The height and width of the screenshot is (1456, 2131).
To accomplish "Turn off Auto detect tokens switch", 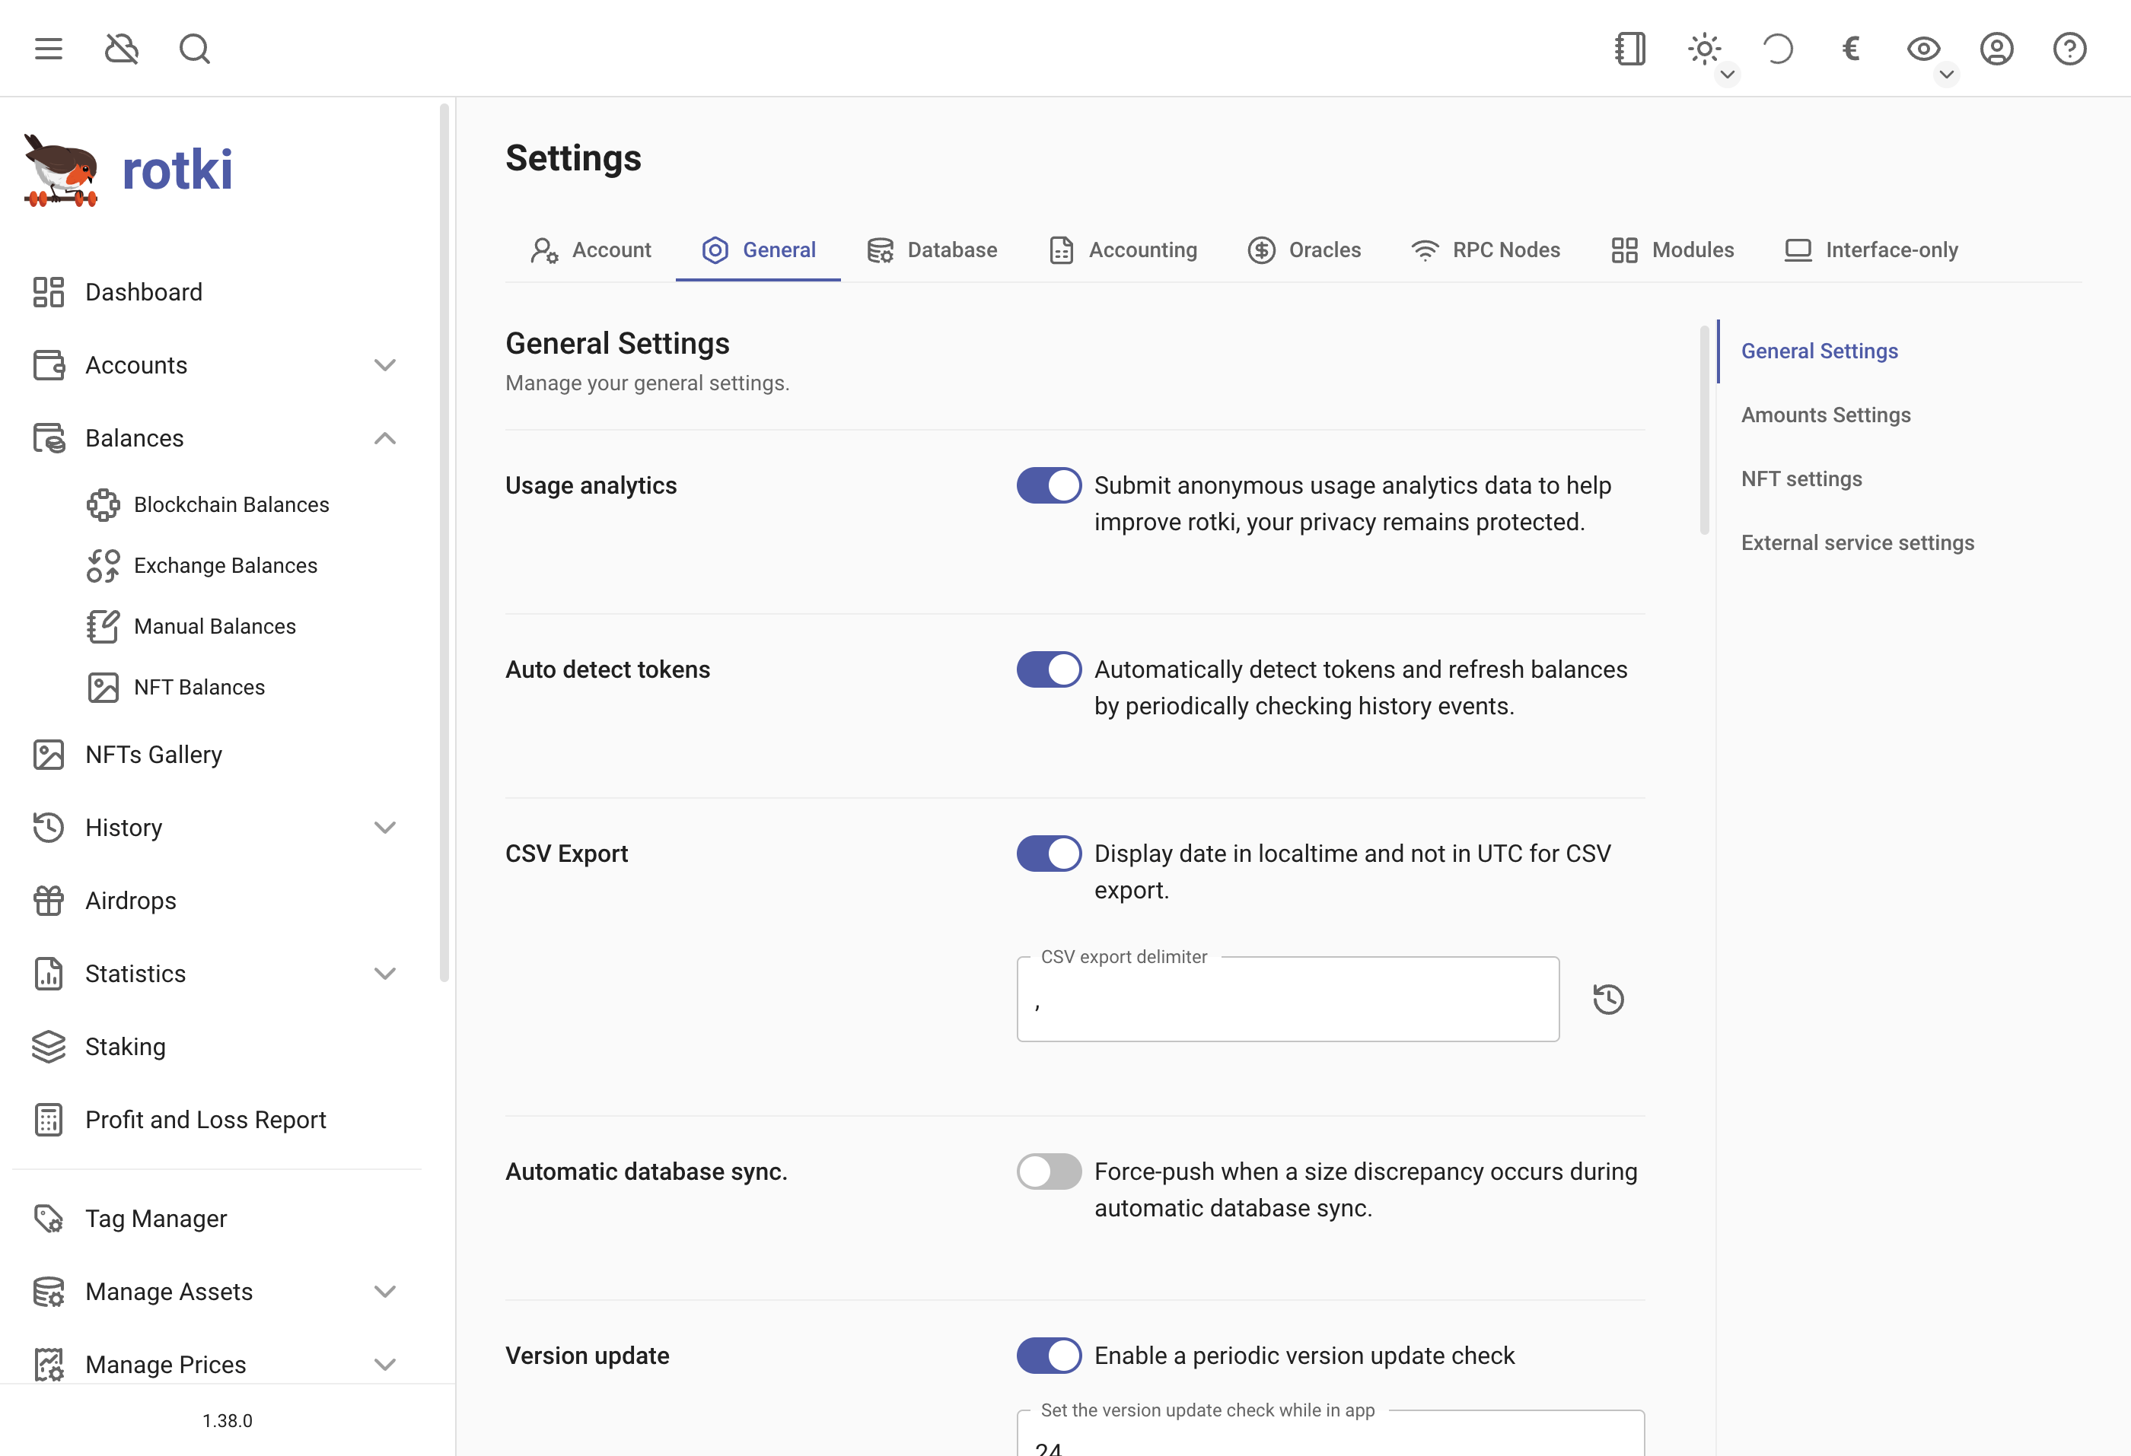I will [x=1049, y=670].
